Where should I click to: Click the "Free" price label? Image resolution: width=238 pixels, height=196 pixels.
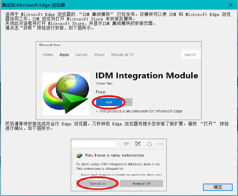point(101,92)
